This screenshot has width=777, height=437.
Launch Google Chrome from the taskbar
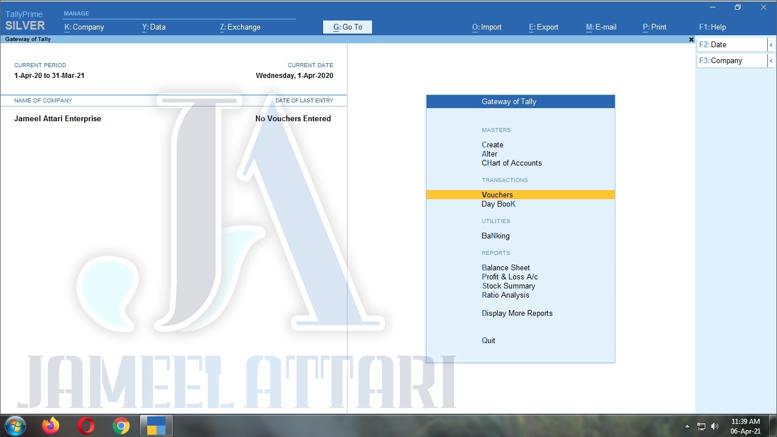tap(121, 426)
